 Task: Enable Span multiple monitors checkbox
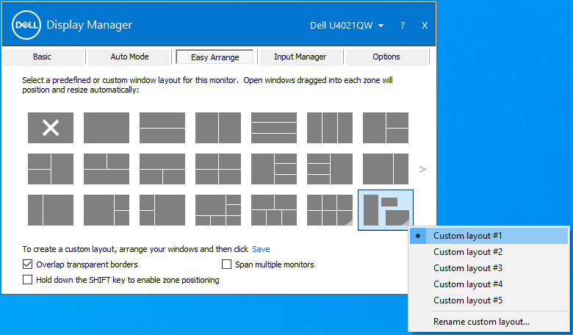pos(227,264)
